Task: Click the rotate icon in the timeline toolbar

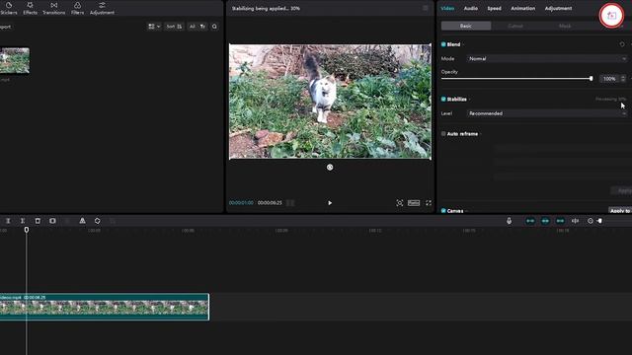Action: (x=97, y=221)
